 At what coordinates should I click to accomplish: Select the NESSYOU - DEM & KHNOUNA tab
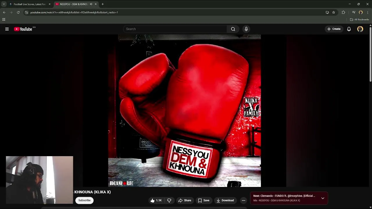(x=76, y=4)
